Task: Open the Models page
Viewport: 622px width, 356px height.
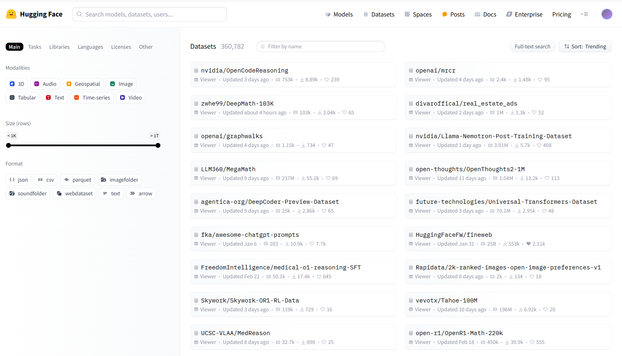Action: click(x=339, y=14)
